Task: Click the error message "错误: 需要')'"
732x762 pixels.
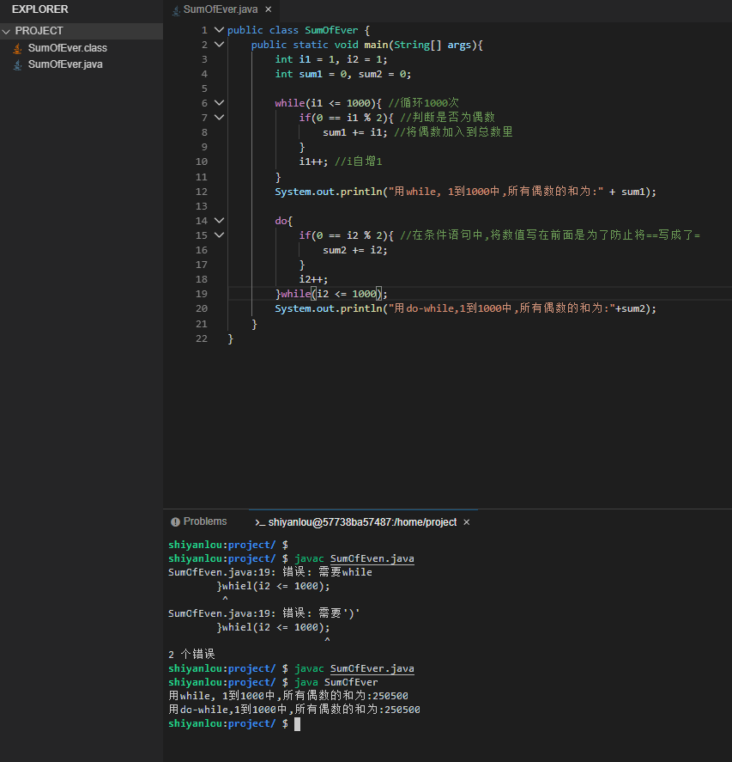Action: (321, 613)
